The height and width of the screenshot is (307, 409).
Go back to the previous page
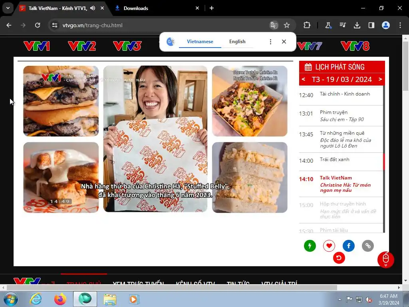9,25
